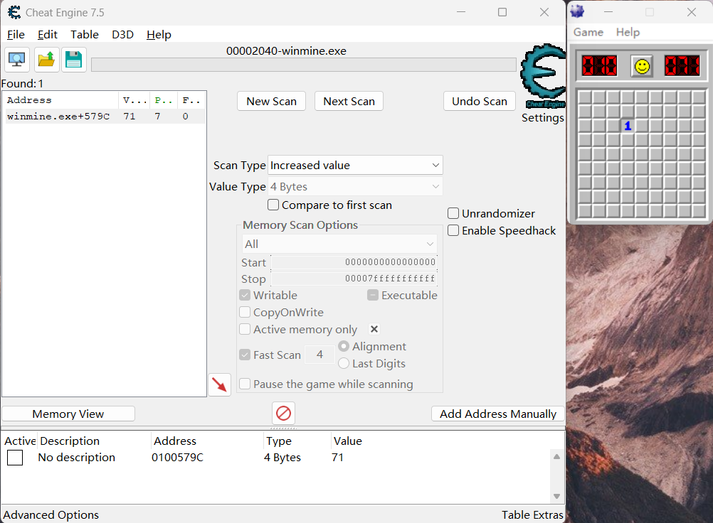Click the scan progress bar
This screenshot has width=713, height=523.
(x=304, y=65)
